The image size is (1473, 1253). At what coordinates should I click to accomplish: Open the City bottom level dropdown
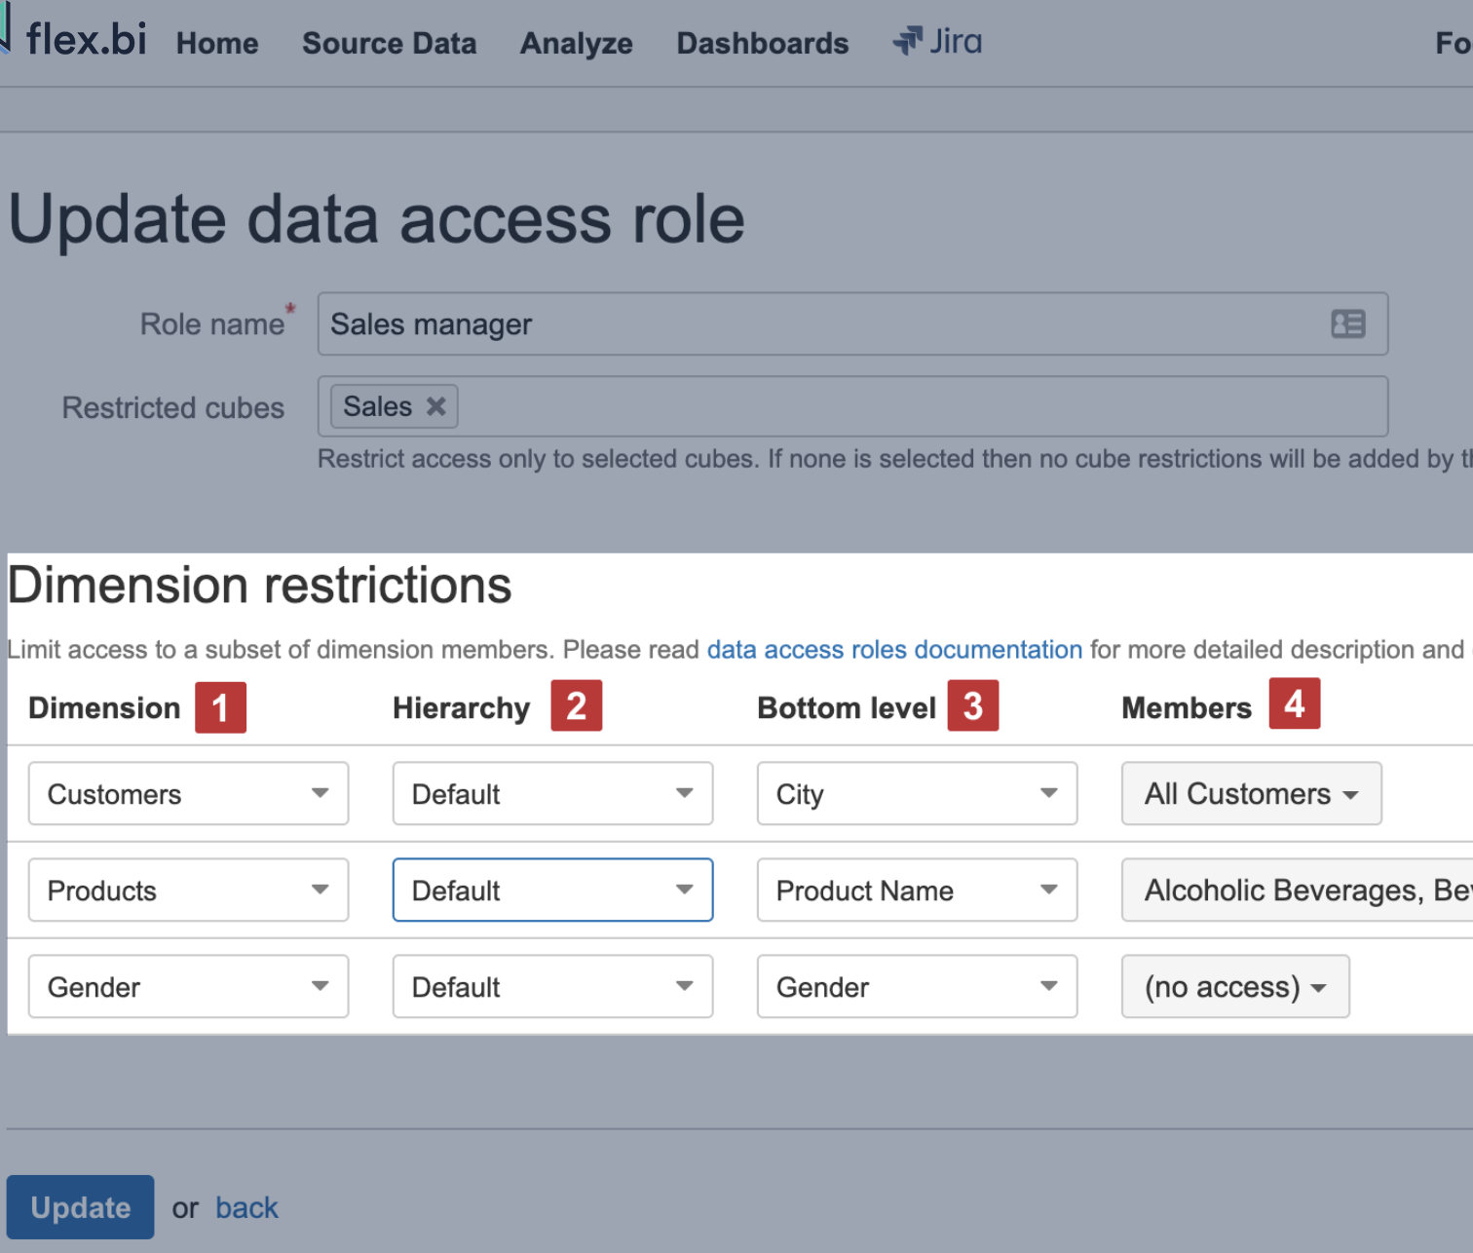tap(917, 794)
